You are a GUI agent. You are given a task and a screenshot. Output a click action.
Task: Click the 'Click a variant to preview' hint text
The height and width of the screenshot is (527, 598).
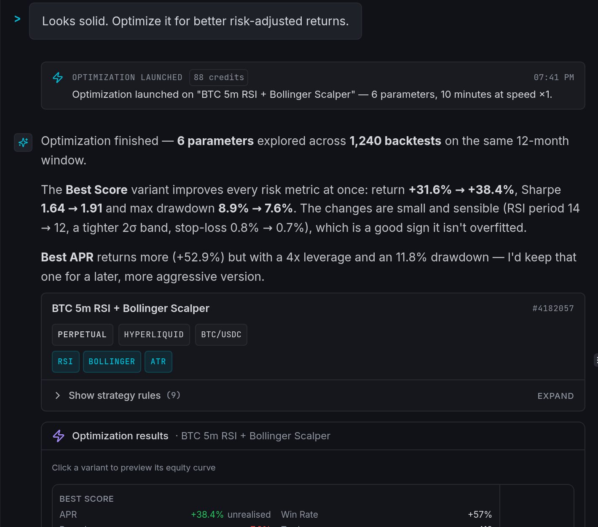point(134,468)
